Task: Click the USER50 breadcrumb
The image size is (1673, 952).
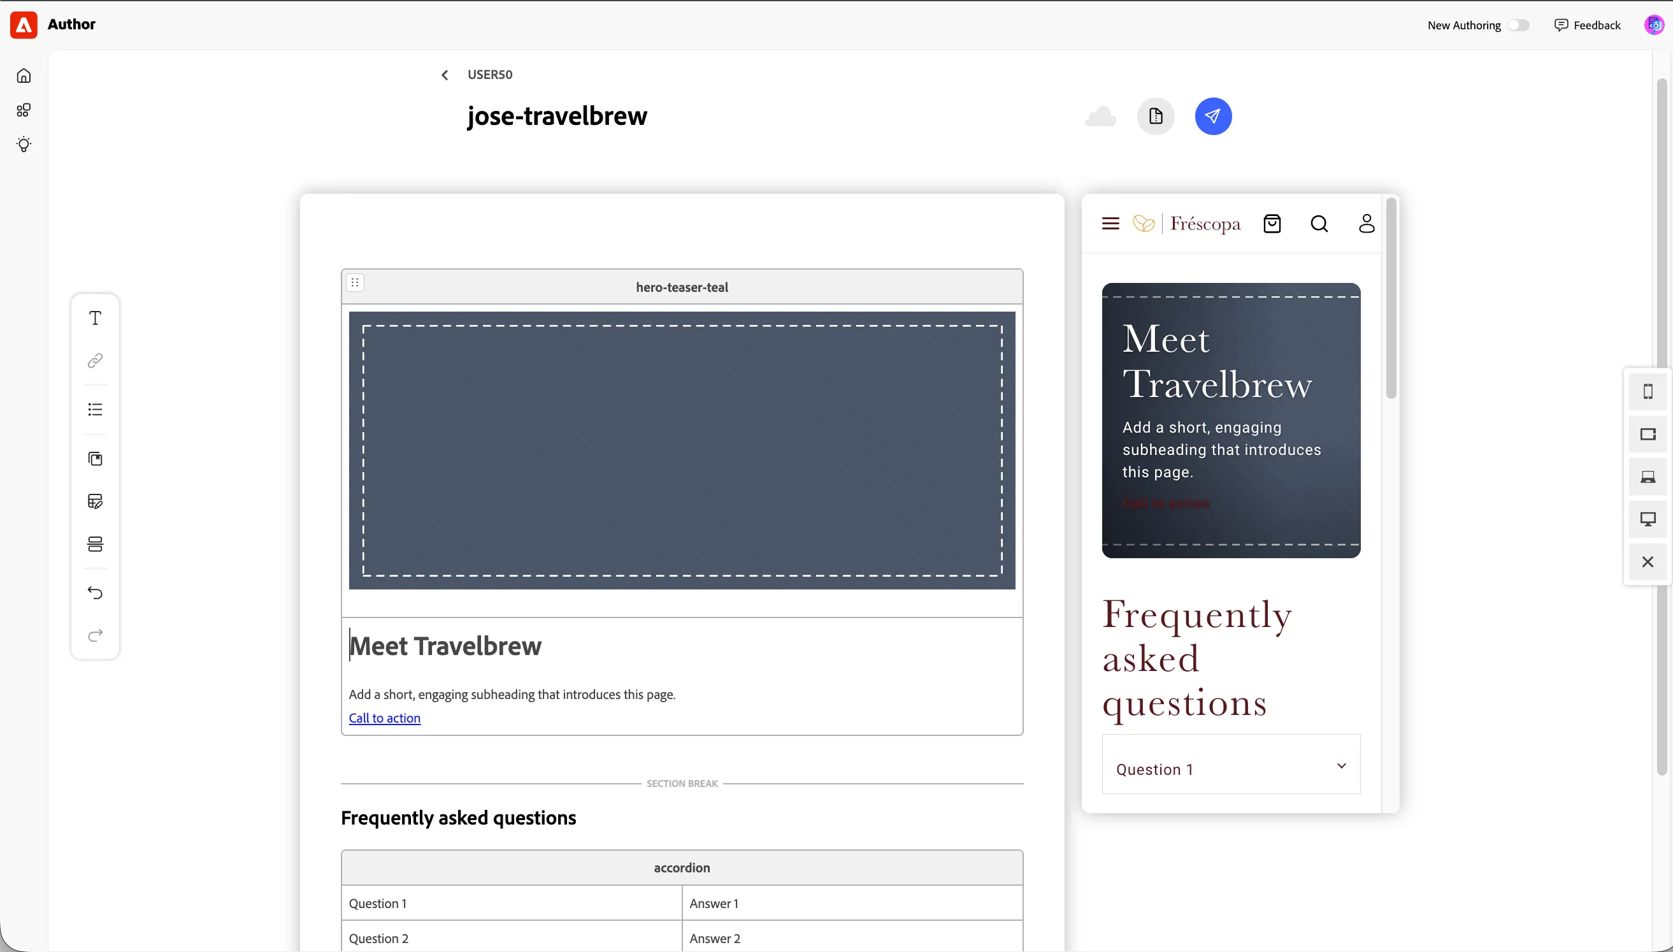Action: pos(489,75)
